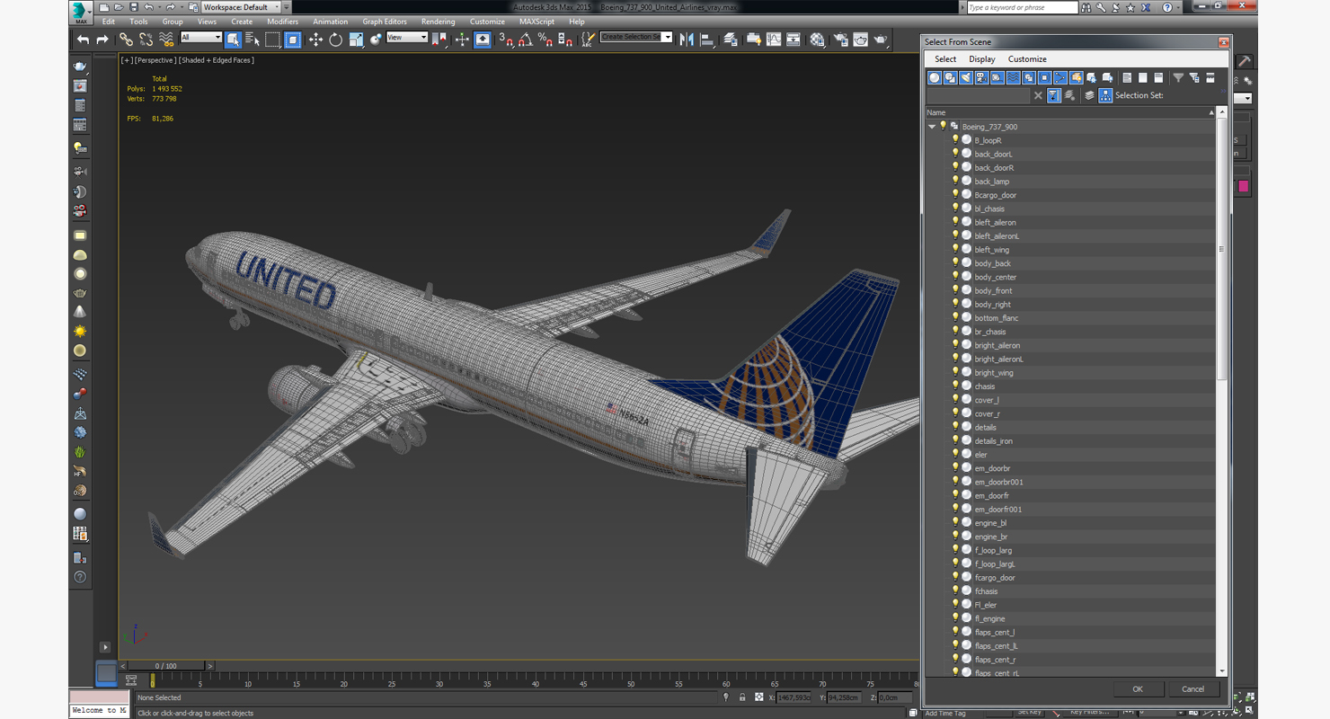Choose the Select Object tool
Viewport: 1330px width, 719px height.
pyautogui.click(x=233, y=40)
